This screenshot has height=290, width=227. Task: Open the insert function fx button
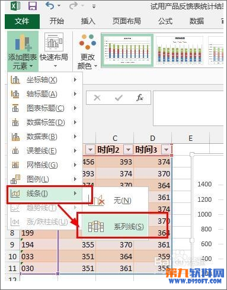point(140,98)
